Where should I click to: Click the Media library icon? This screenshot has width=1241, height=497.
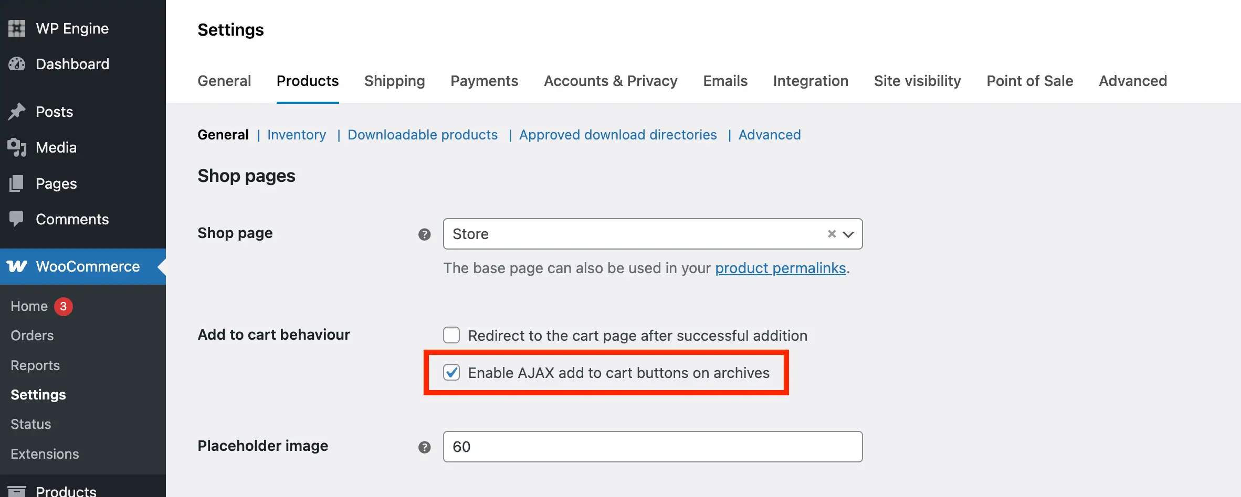16,147
